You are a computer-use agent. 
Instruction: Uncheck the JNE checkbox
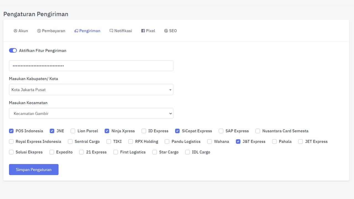tap(52, 131)
